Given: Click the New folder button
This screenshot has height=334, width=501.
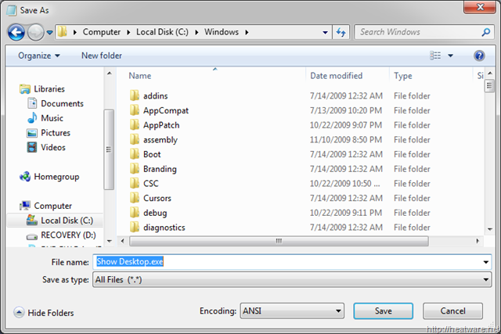Looking at the screenshot, I should pyautogui.click(x=102, y=56).
